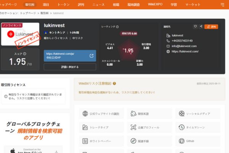Click the セントルシア country label
Screen dimensions: 229x153
(x=57, y=33)
